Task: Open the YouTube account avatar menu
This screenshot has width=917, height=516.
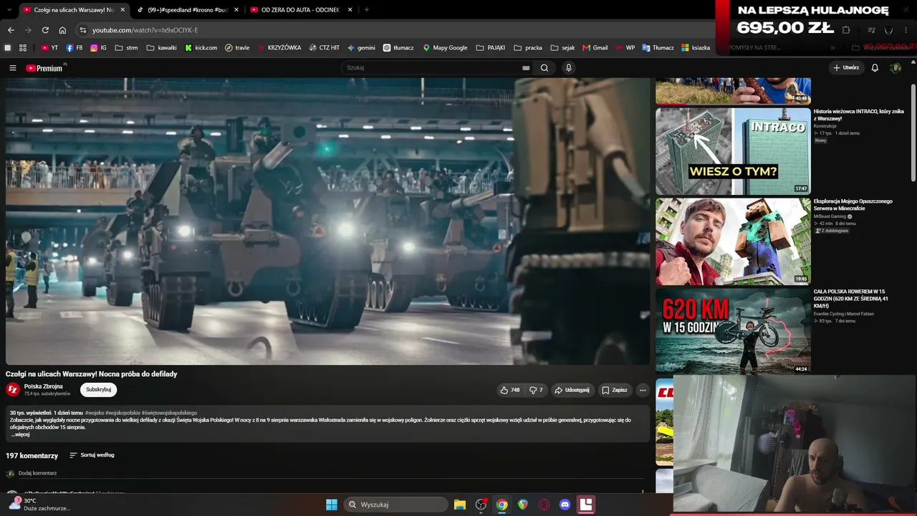Action: 896,68
